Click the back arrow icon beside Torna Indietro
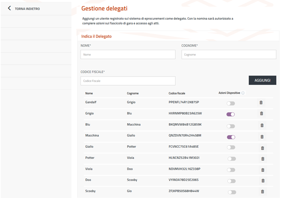The image size is (281, 198). coord(9,8)
